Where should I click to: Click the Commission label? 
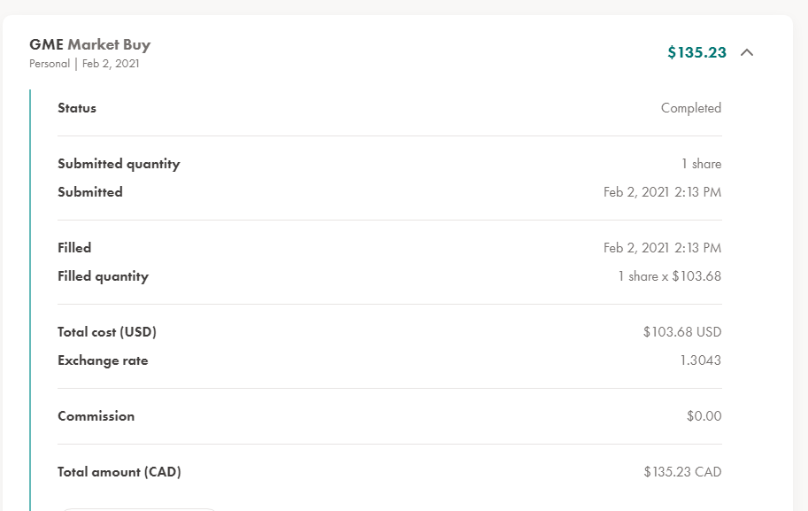[x=96, y=416]
